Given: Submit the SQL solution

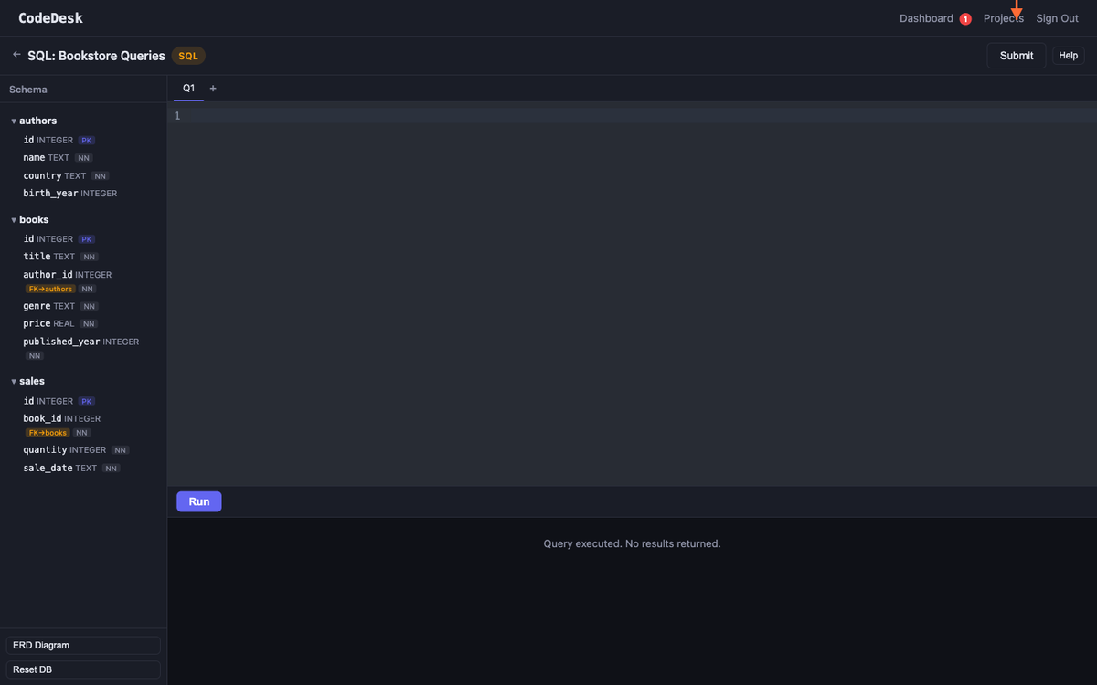Looking at the screenshot, I should point(1016,56).
